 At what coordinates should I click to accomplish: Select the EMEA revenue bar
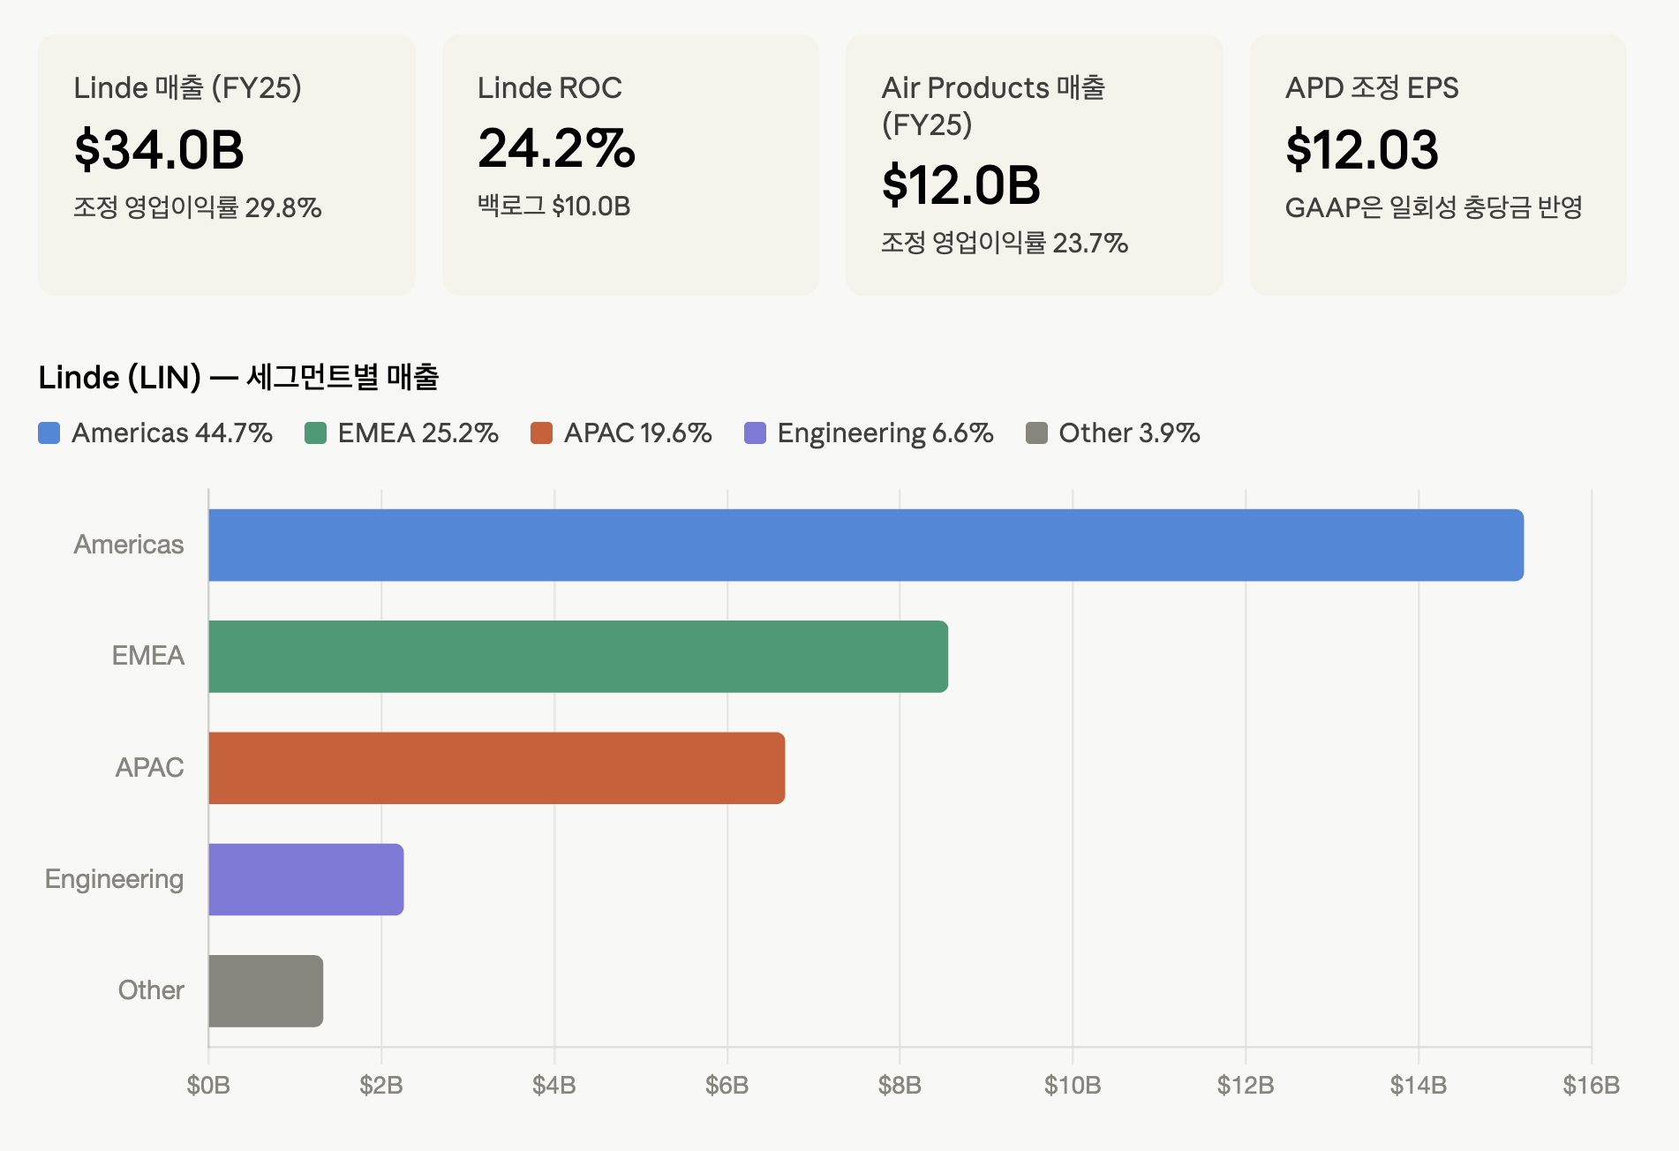[x=578, y=657]
